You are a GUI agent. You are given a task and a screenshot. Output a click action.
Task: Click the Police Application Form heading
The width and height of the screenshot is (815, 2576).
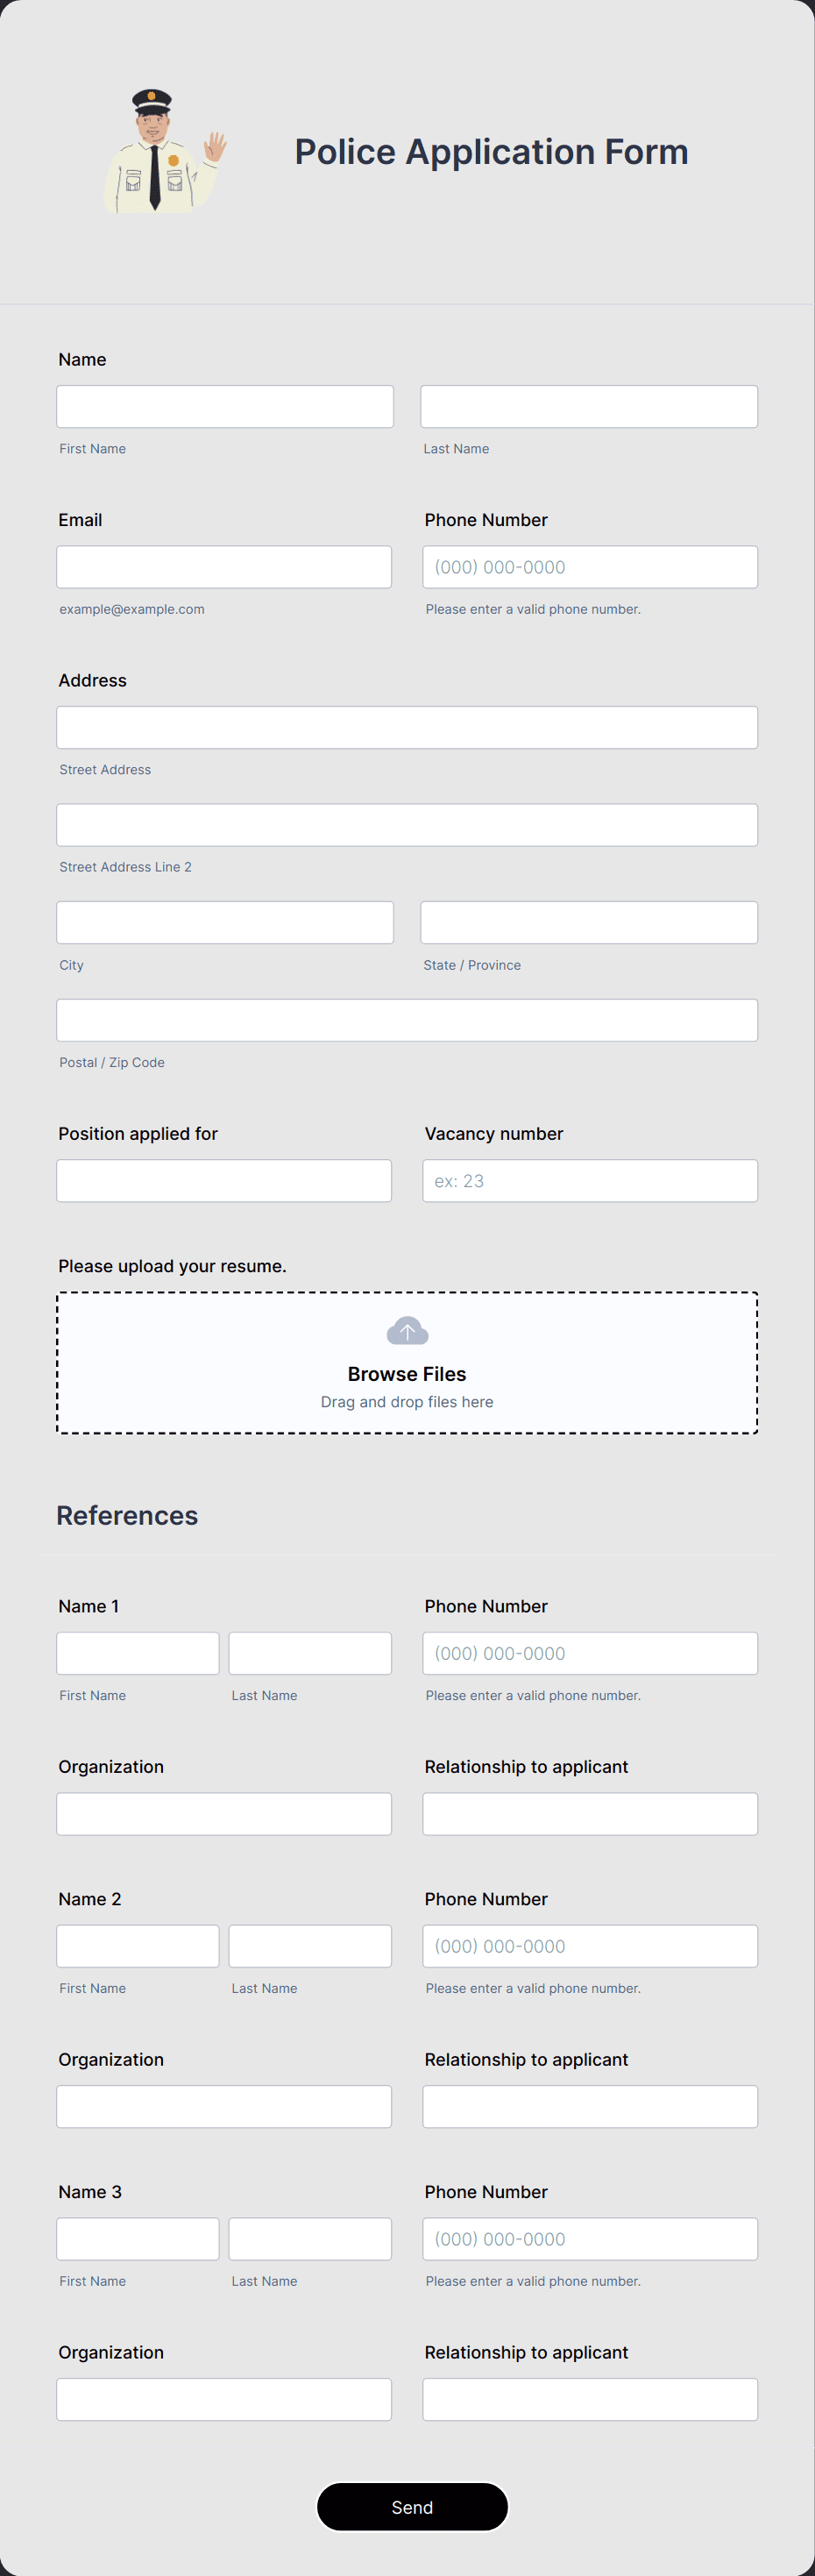coord(491,152)
